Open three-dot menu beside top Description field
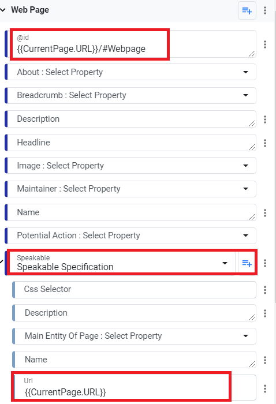Screen dimensions: 276x404 265,119
